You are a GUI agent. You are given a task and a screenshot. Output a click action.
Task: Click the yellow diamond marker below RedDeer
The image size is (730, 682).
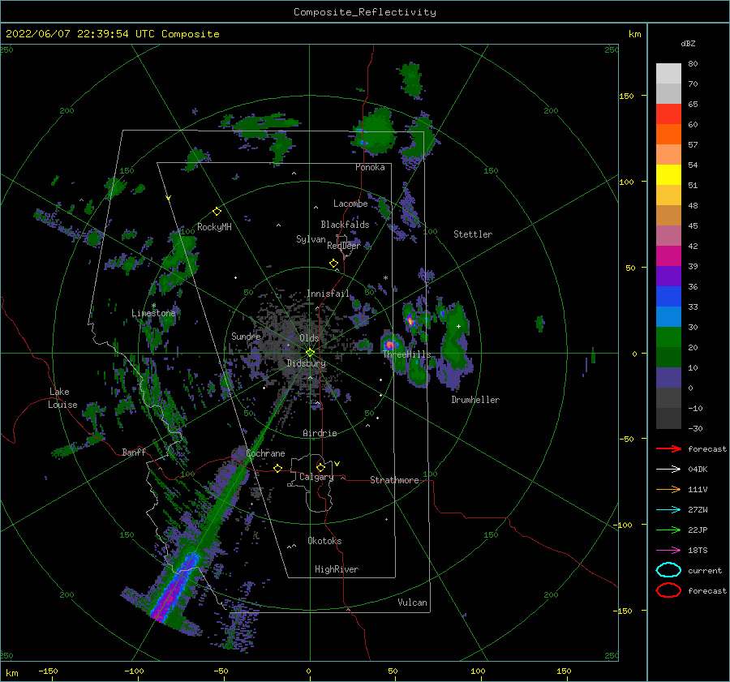(333, 263)
